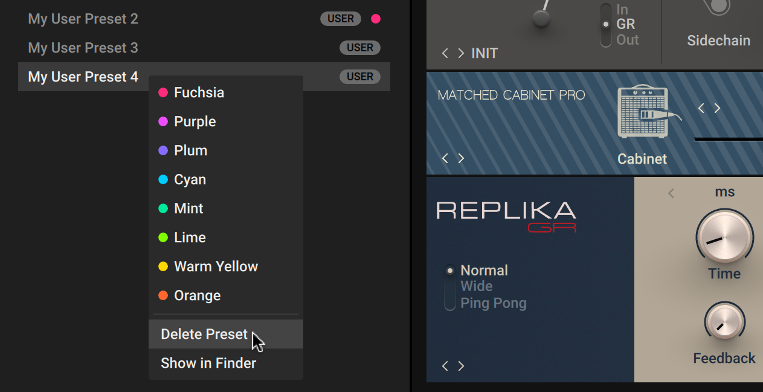This screenshot has height=392, width=763.
Task: Click the left chevron above the Time knob
Action: click(671, 192)
